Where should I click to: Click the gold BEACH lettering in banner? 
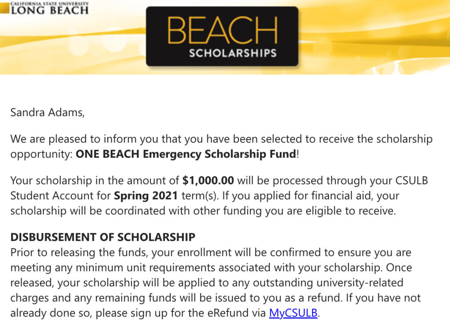[222, 30]
